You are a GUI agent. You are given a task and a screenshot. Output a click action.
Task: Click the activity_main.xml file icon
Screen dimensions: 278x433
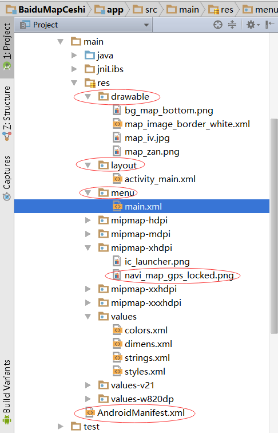point(117,179)
